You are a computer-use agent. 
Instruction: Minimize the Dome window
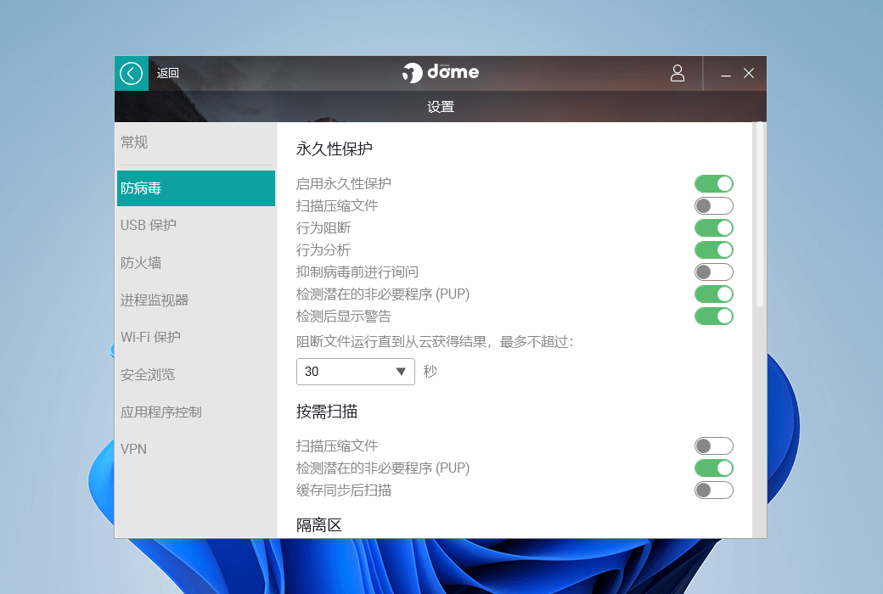pos(726,75)
